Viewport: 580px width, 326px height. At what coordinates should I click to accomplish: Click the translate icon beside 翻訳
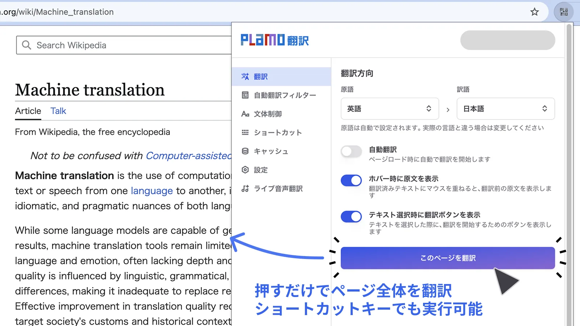pos(245,76)
